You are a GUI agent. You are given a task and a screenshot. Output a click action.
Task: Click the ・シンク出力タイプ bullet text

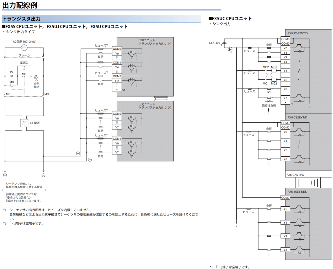[19, 32]
